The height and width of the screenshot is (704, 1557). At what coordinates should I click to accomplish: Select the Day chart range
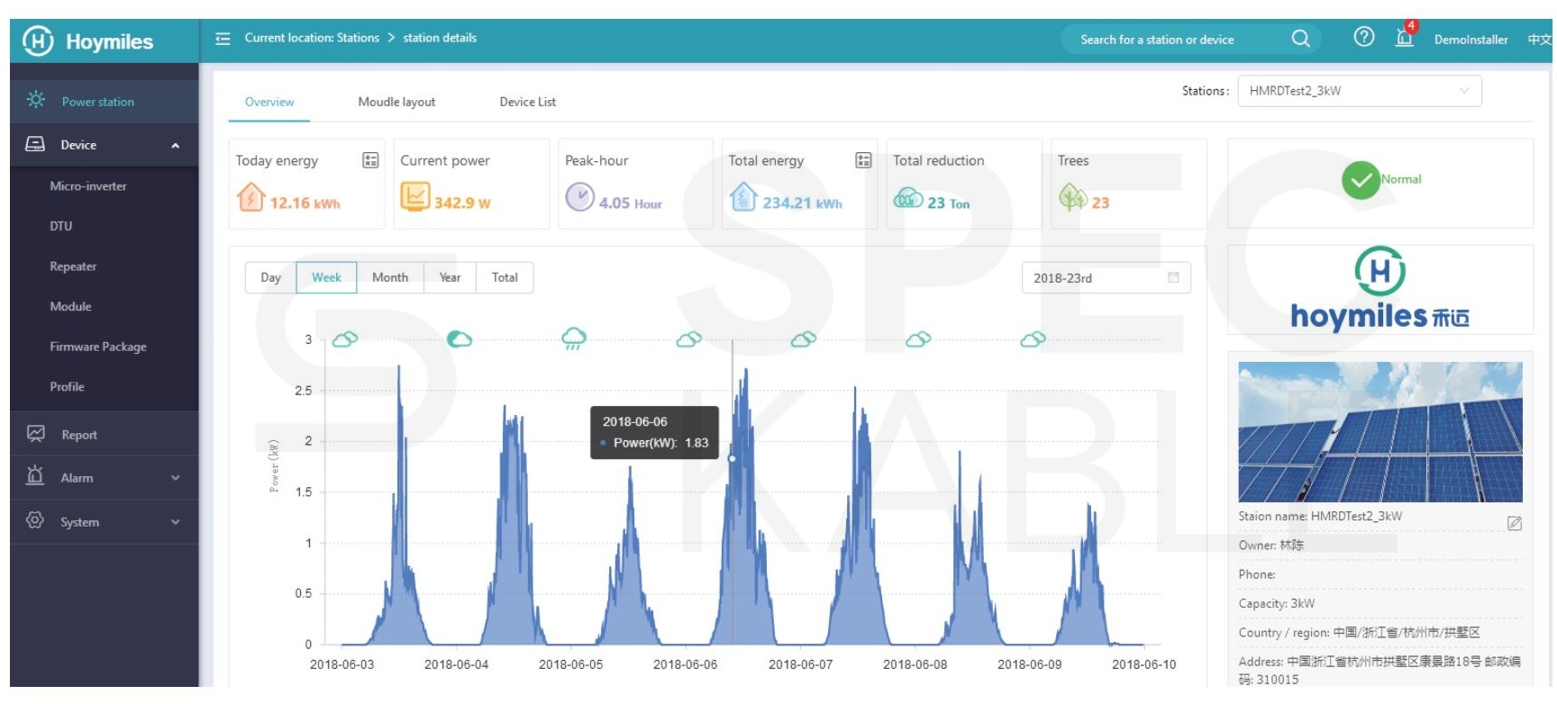[x=270, y=277]
